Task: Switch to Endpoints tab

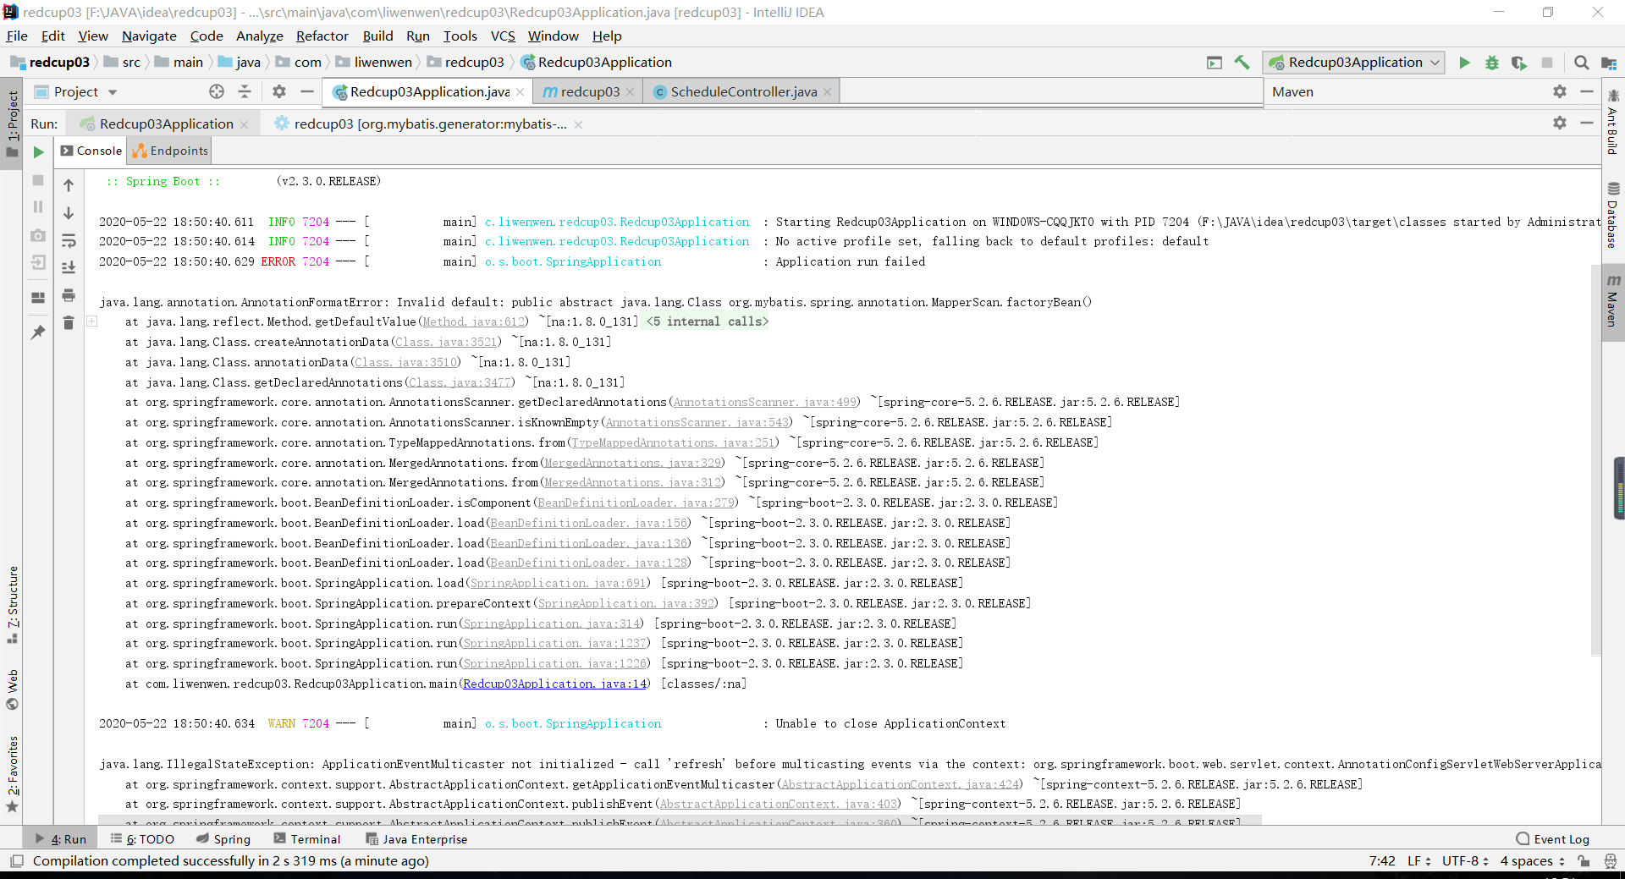Action: tap(170, 151)
